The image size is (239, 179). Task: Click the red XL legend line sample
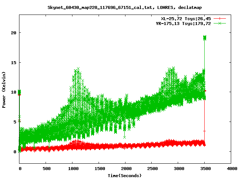tap(220, 19)
